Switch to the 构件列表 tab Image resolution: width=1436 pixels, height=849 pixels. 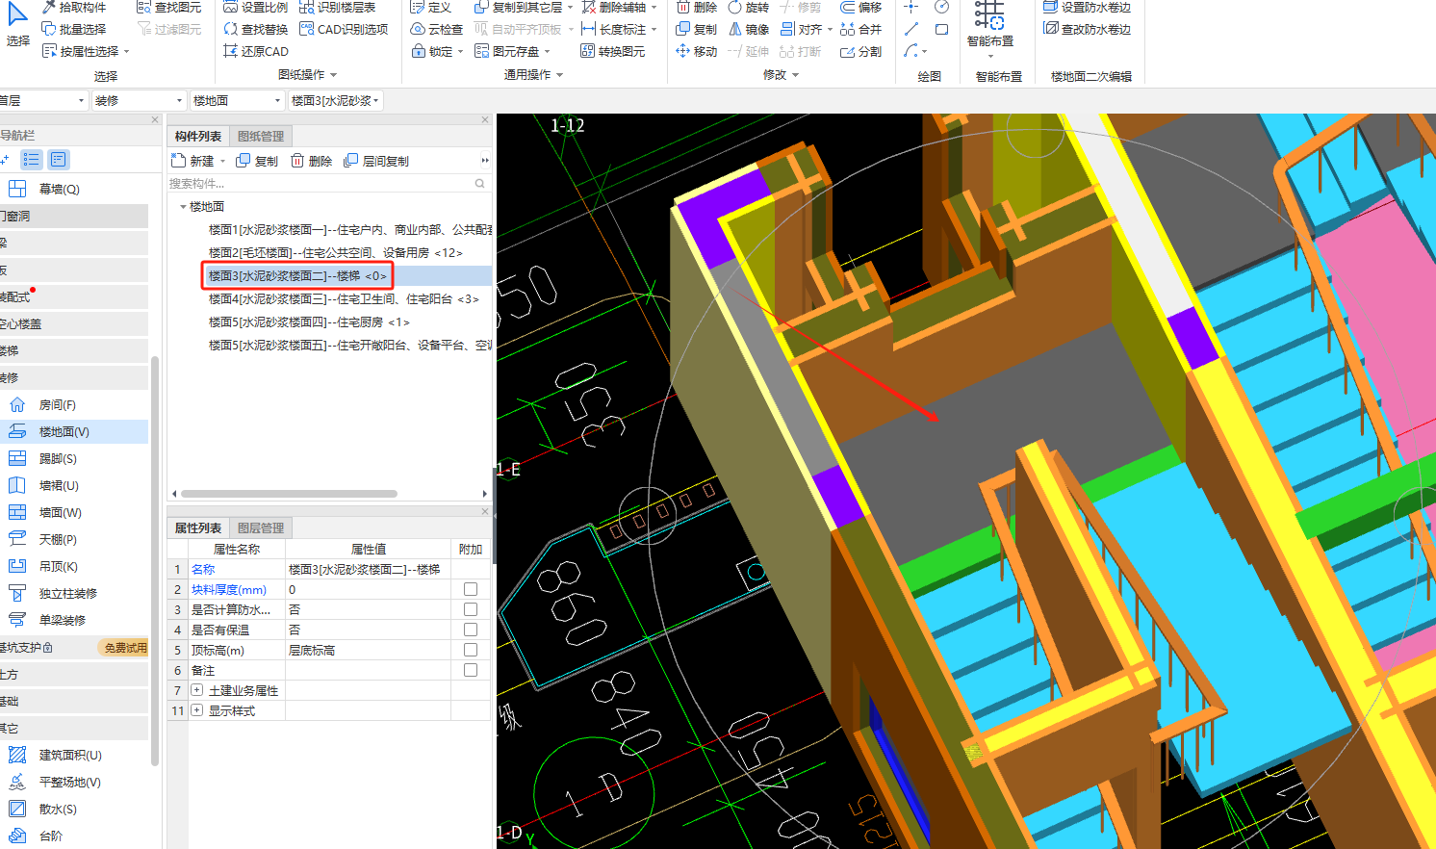click(198, 137)
